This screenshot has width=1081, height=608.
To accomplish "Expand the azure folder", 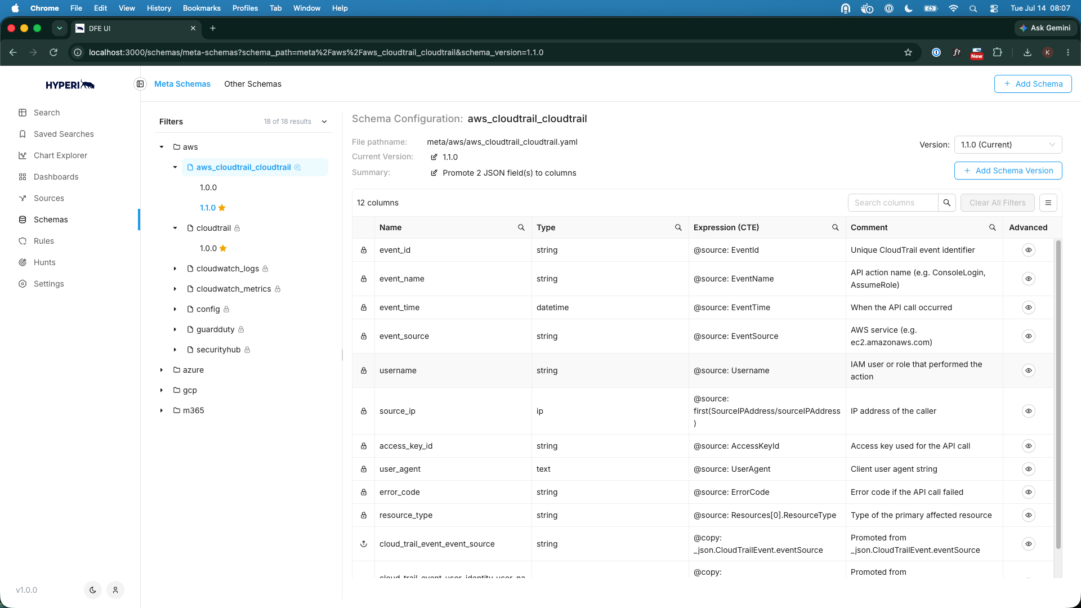I will tap(162, 370).
